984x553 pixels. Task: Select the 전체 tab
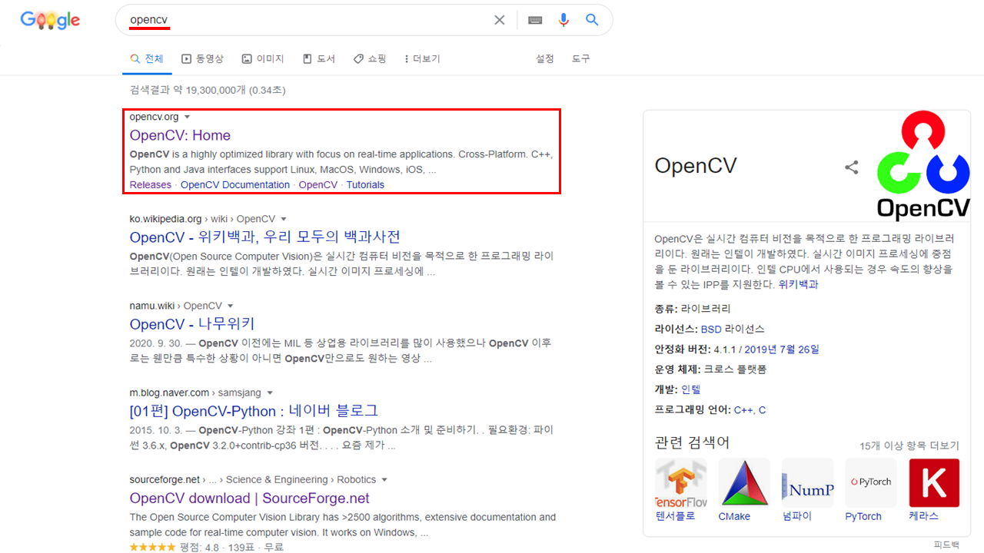(147, 59)
